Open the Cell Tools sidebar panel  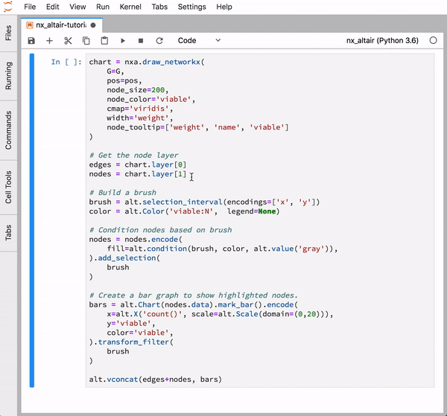8,187
